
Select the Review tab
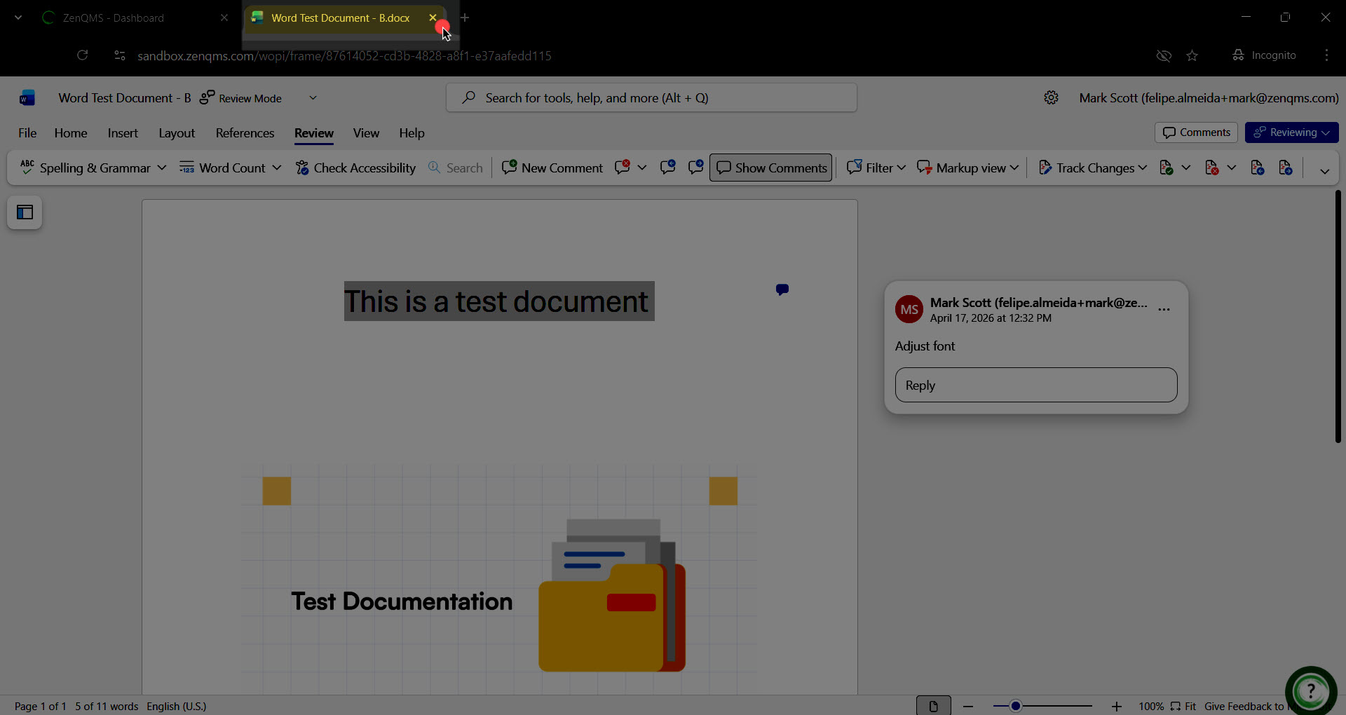click(314, 132)
